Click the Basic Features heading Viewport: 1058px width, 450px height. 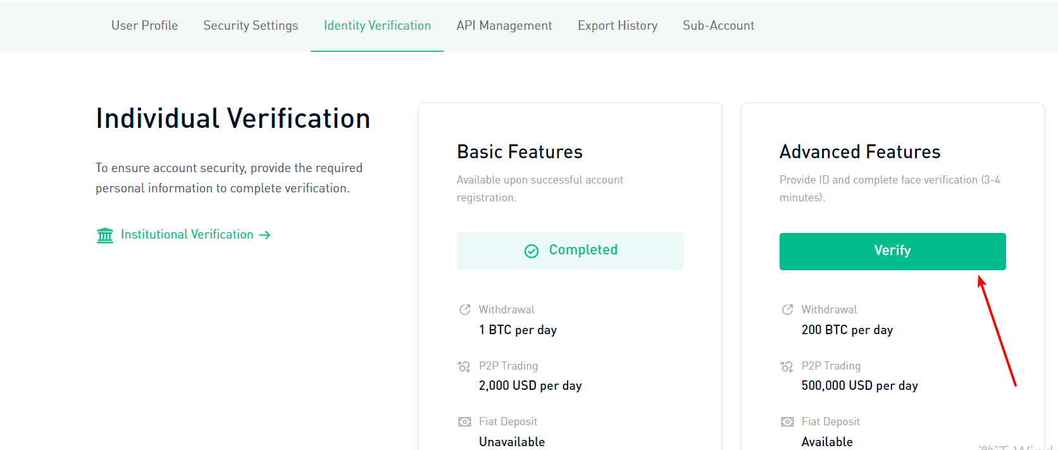pyautogui.click(x=520, y=152)
